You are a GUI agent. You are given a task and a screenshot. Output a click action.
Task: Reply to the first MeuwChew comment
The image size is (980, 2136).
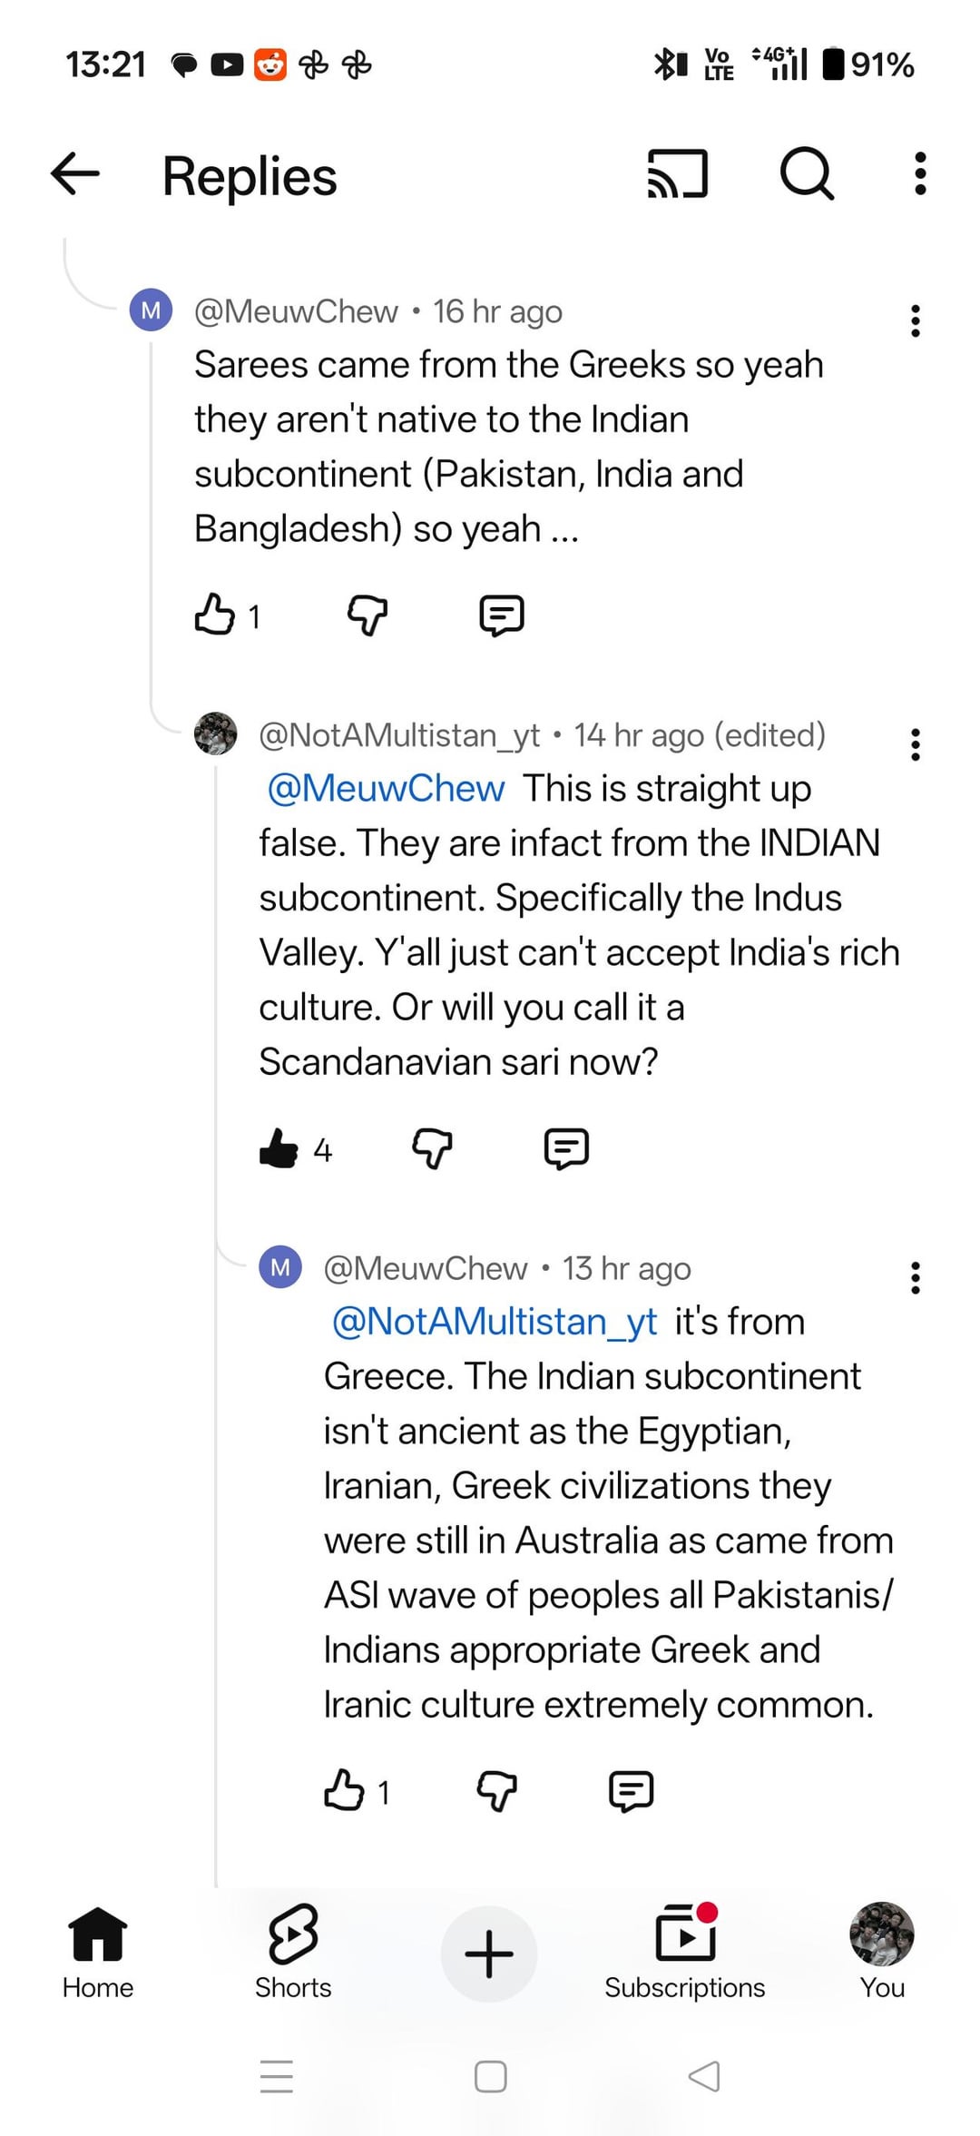(501, 615)
